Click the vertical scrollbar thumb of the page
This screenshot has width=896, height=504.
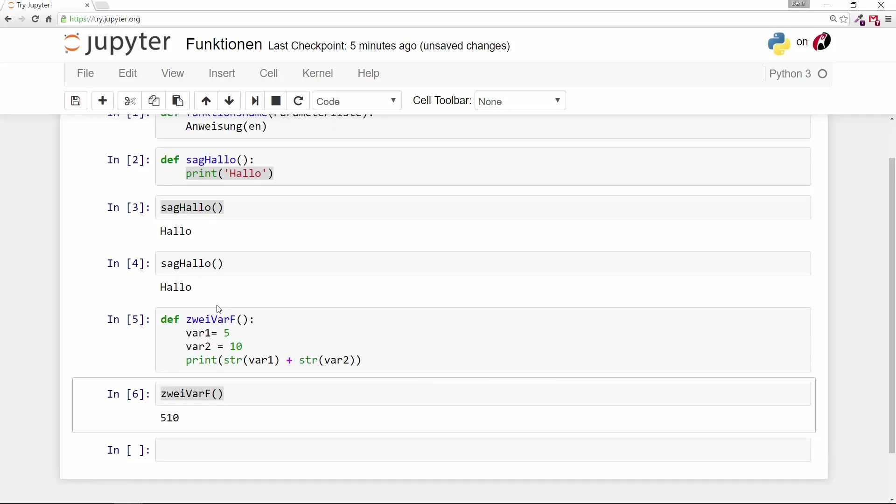coord(892,306)
